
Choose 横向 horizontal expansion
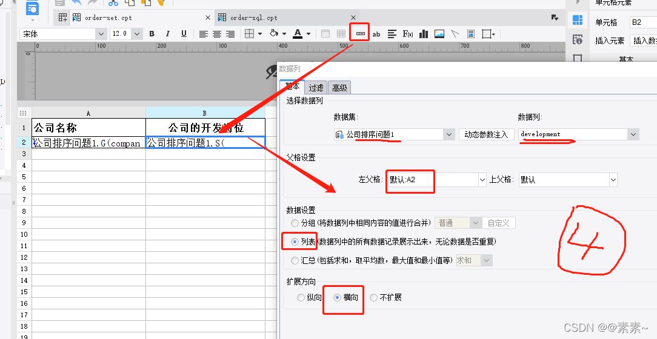[x=338, y=298]
